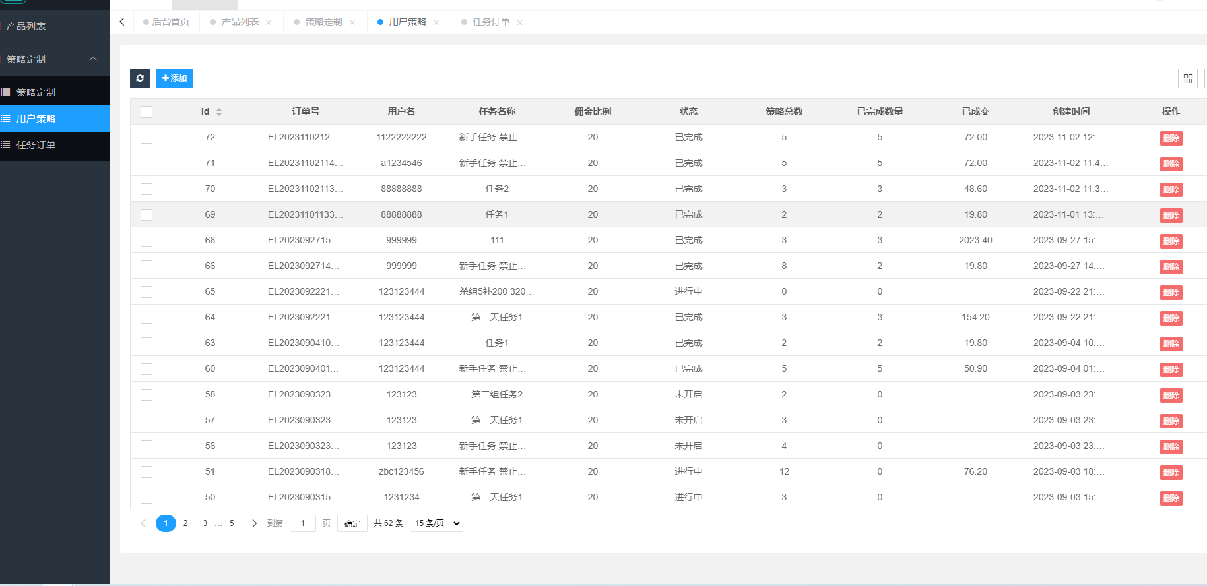Image resolution: width=1207 pixels, height=586 pixels.
Task: Open the 15 条/页 page size dropdown
Action: coord(436,523)
